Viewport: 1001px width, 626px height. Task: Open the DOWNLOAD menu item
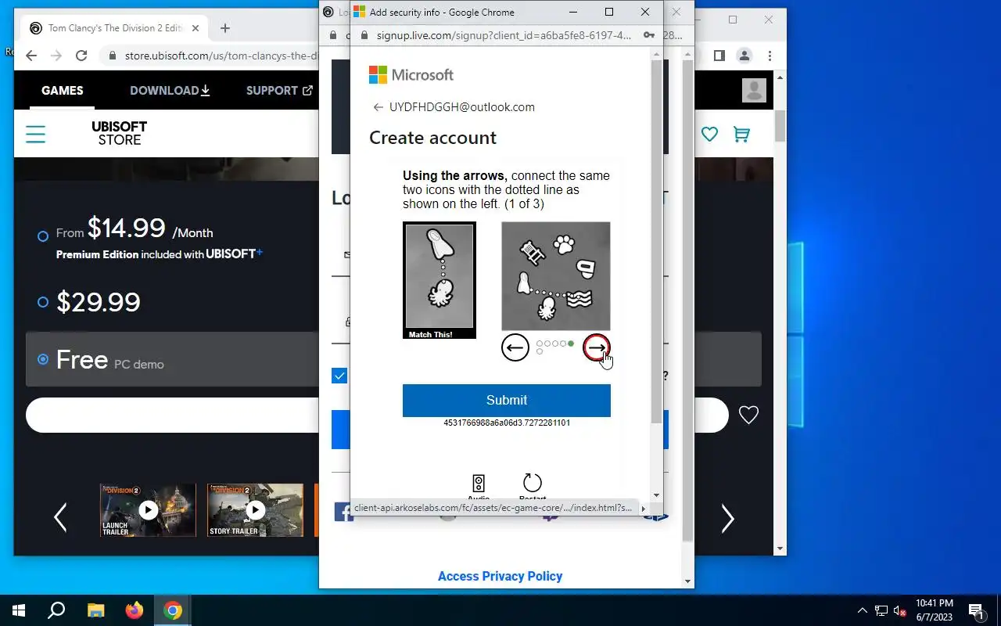[x=170, y=91]
